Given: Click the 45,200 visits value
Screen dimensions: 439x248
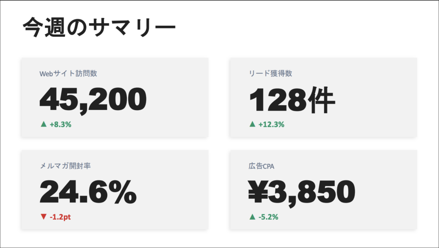Looking at the screenshot, I should click(93, 99).
